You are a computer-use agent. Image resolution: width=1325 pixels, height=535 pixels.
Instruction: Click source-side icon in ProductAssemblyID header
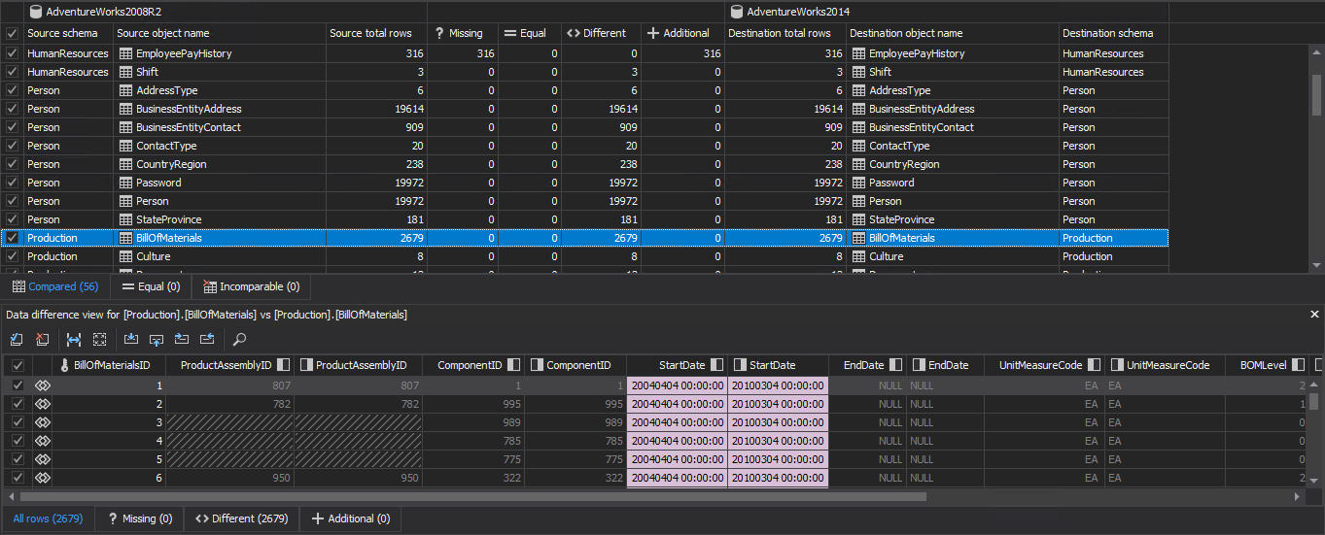click(x=283, y=365)
